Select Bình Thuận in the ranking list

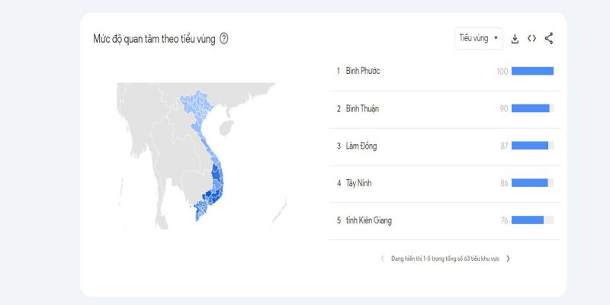tap(362, 108)
